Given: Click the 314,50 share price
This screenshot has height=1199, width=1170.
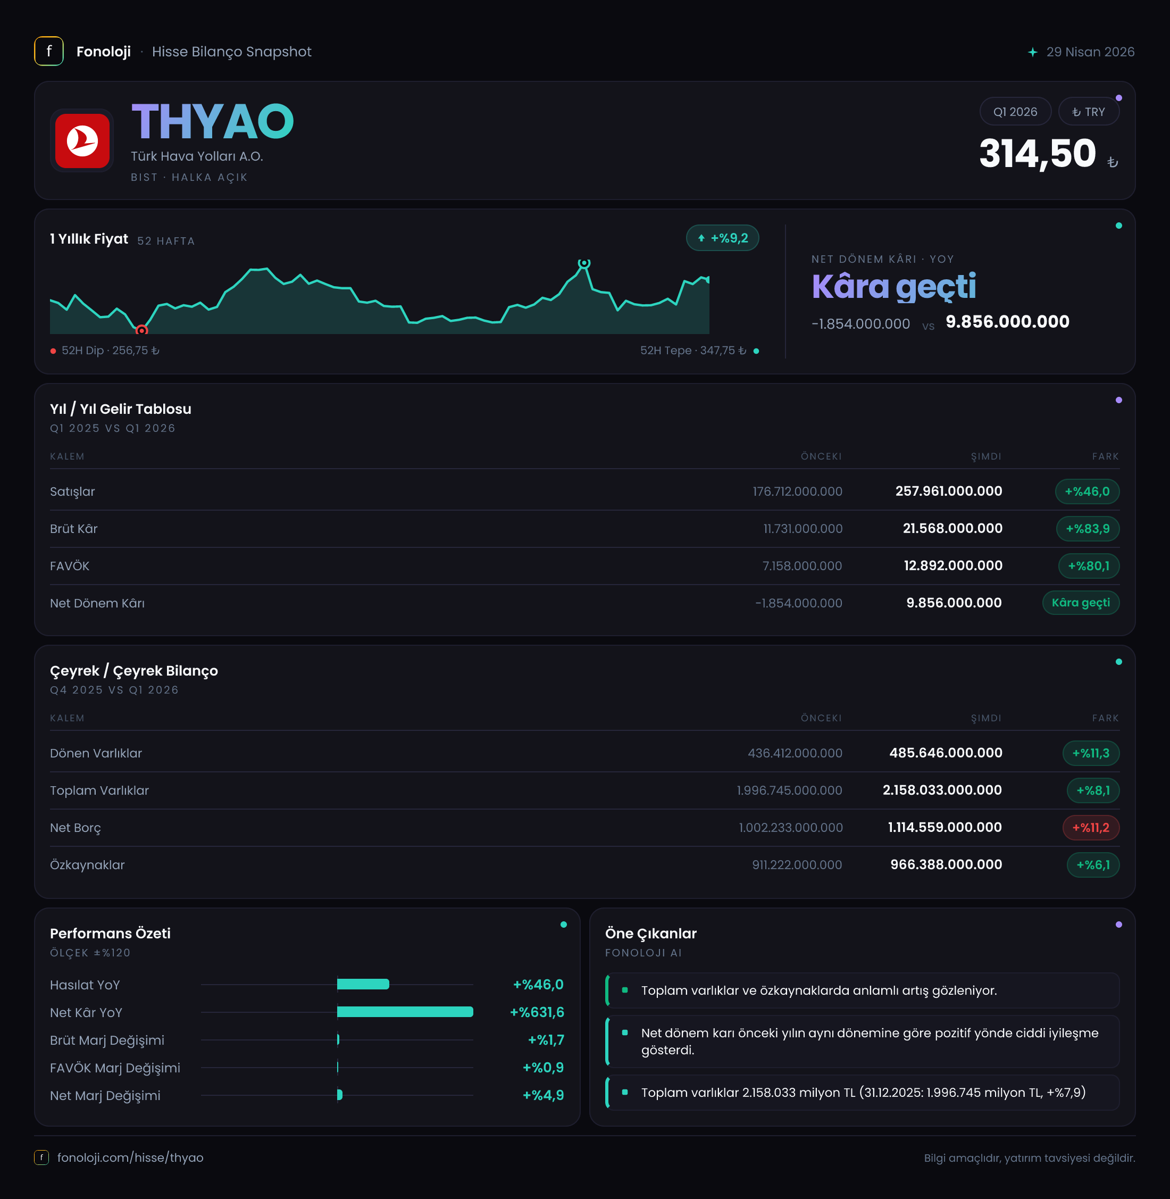Looking at the screenshot, I should [1037, 153].
